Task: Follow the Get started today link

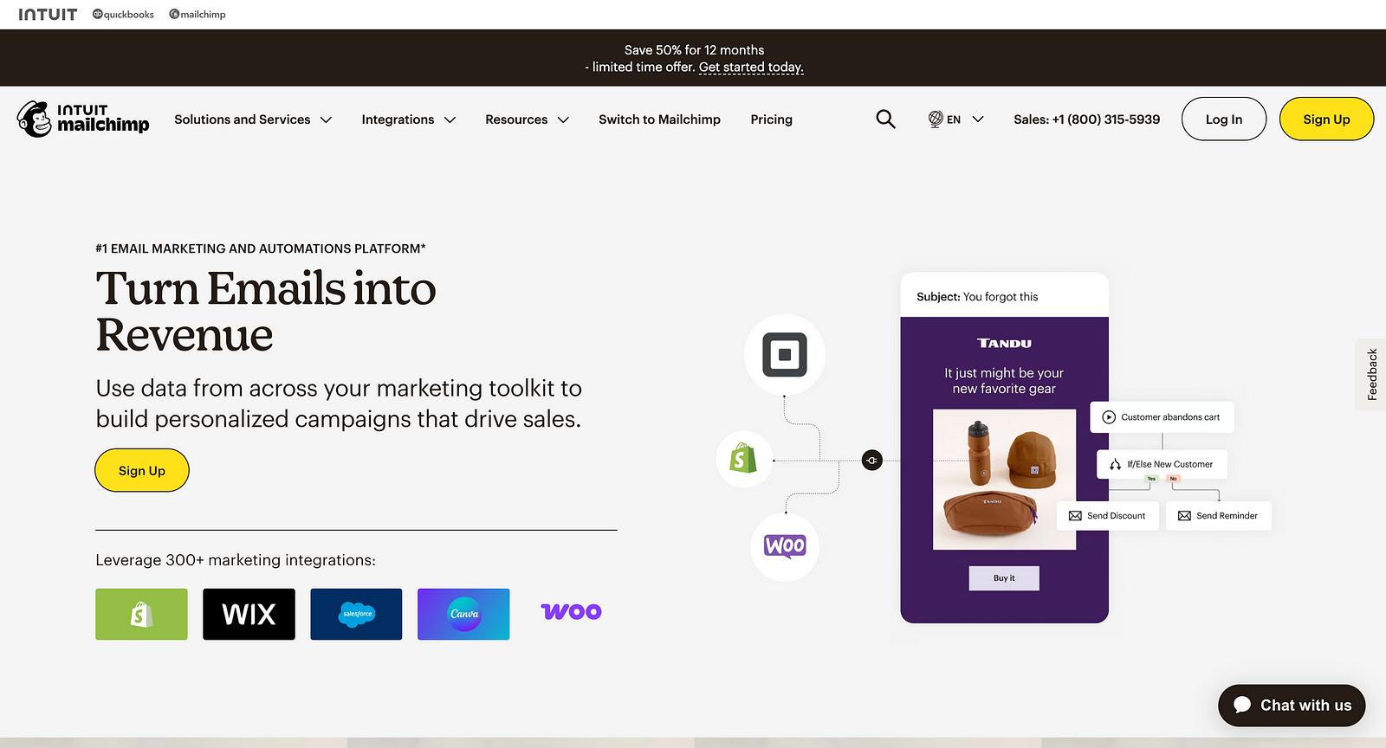Action: (x=751, y=67)
